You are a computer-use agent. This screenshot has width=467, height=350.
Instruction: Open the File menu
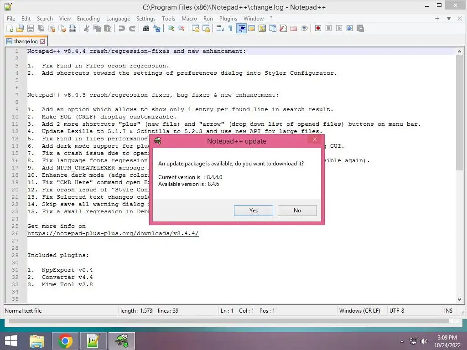[x=11, y=18]
